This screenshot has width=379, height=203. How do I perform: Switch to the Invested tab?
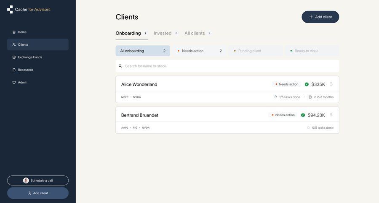tap(165, 33)
